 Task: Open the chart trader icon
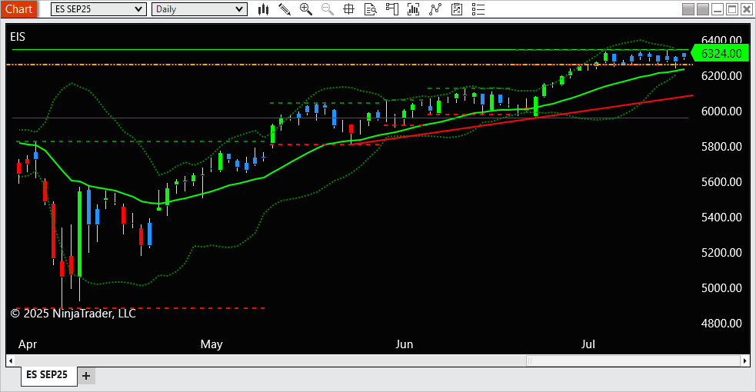click(392, 9)
